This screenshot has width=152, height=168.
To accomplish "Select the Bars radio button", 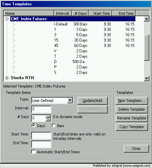I will coord(54,125).
